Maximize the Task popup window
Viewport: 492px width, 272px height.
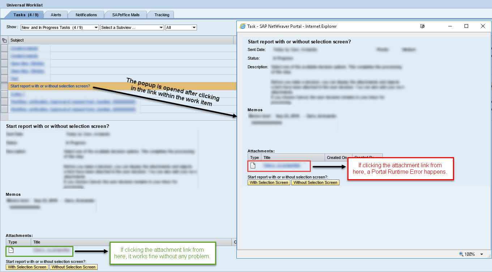(x=466, y=26)
